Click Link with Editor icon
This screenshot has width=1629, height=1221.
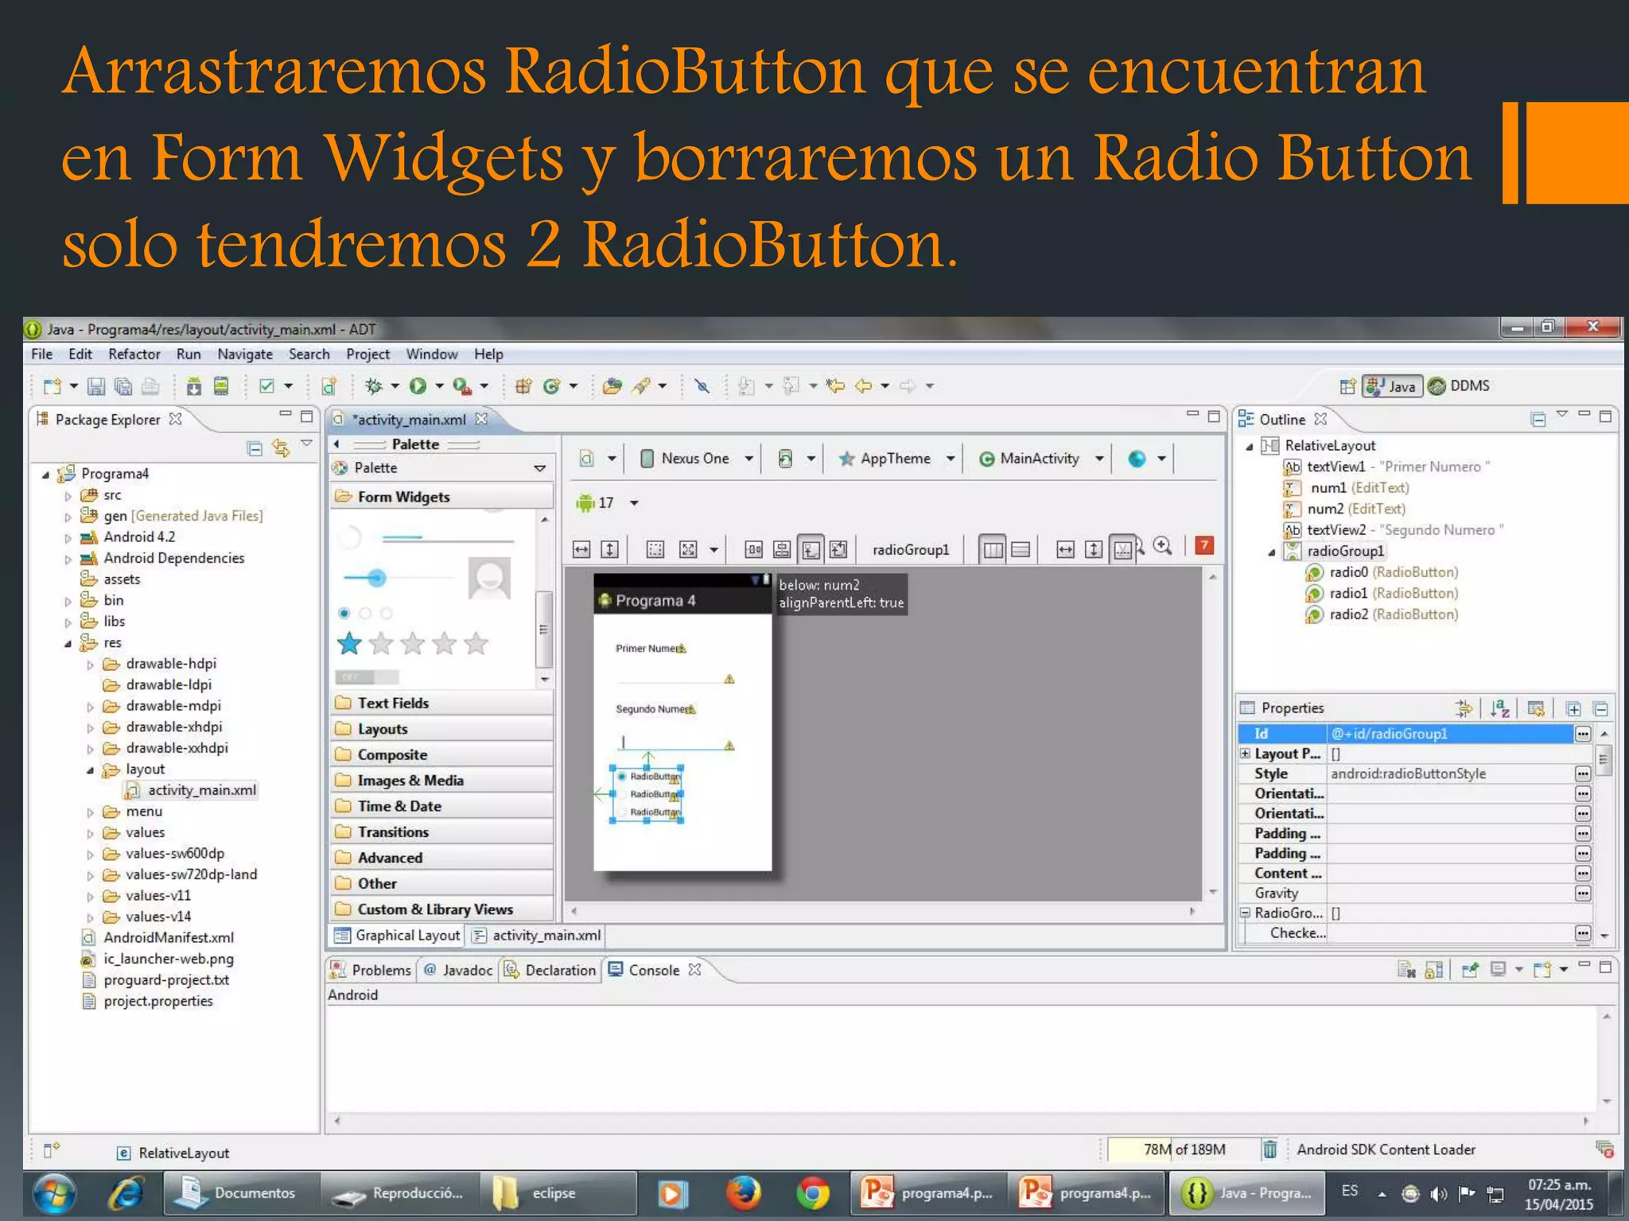pyautogui.click(x=281, y=448)
